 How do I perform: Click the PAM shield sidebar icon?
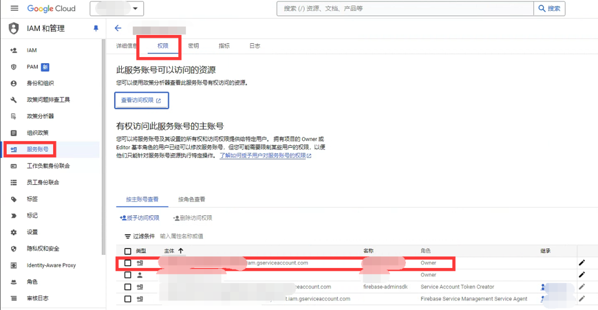coord(14,67)
